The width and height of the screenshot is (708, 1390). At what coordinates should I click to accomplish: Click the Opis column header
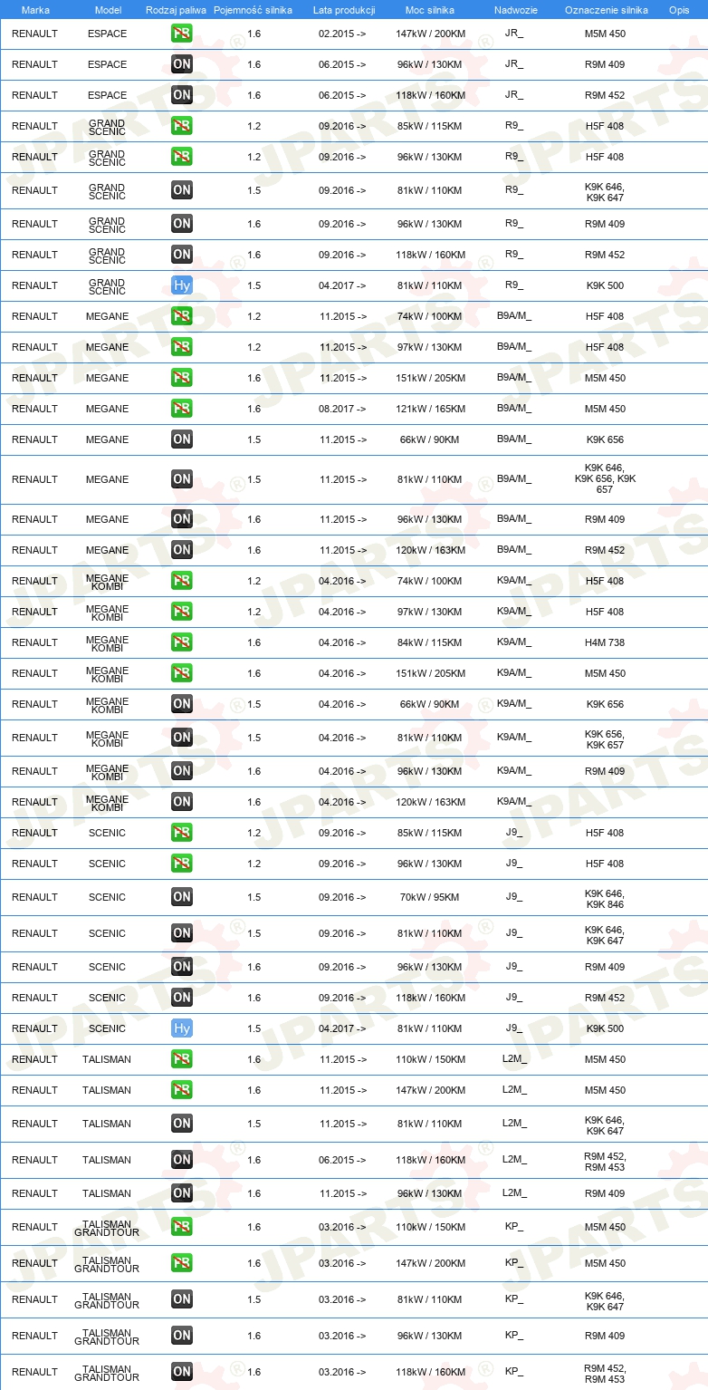click(x=678, y=9)
